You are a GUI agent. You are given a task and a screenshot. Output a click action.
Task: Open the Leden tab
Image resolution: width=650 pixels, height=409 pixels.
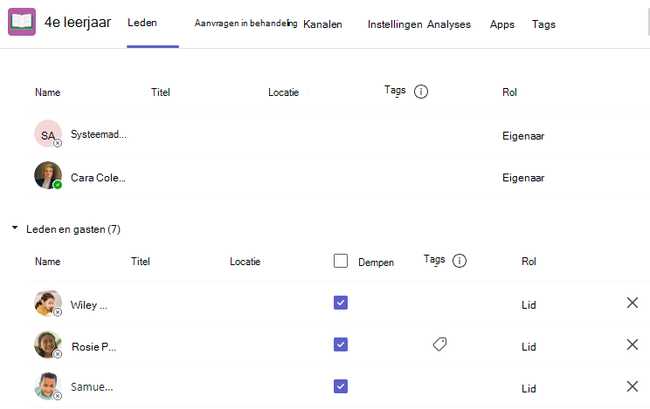(142, 23)
